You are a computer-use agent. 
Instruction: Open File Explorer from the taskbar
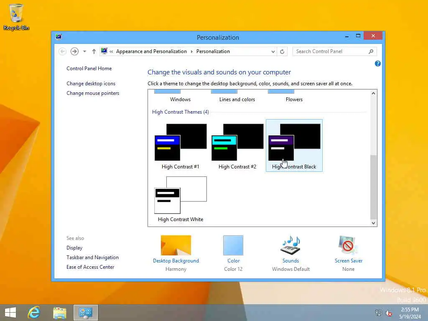click(59, 313)
